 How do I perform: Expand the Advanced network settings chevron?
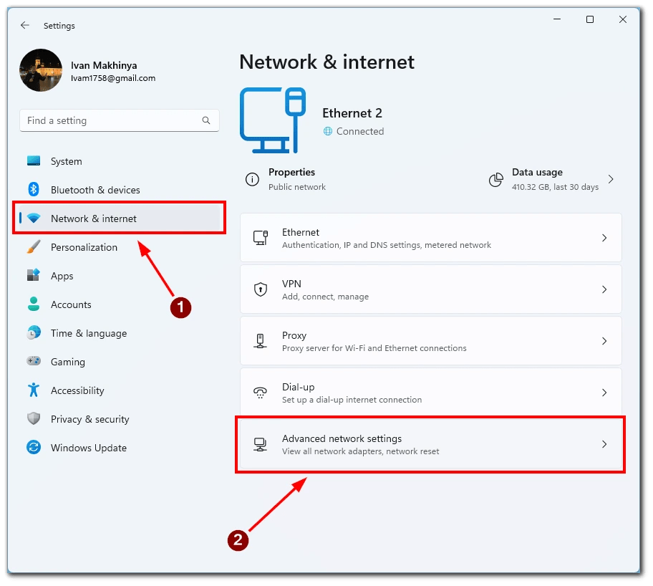[605, 444]
